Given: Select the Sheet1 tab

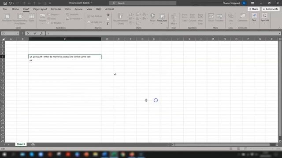Looking at the screenshot, I should pyautogui.click(x=21, y=144).
